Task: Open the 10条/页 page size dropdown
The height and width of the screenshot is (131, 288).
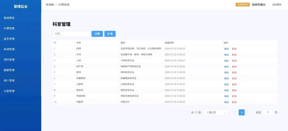Action: pos(216,112)
